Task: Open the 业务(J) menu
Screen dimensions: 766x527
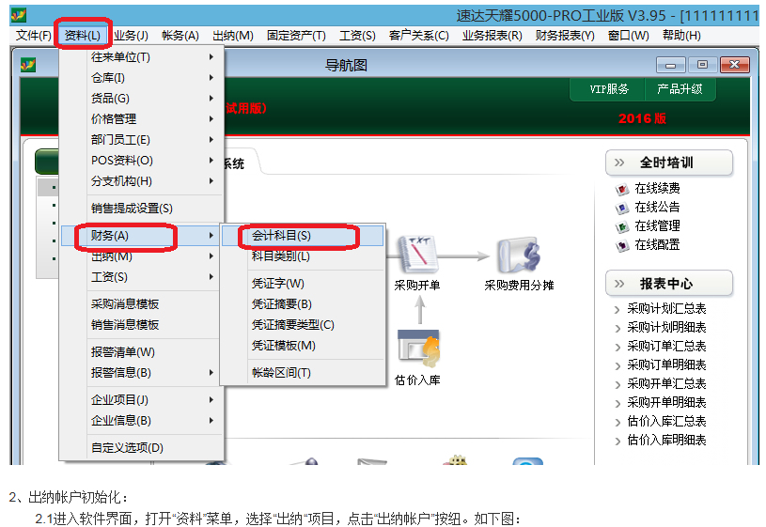Action: 131,36
